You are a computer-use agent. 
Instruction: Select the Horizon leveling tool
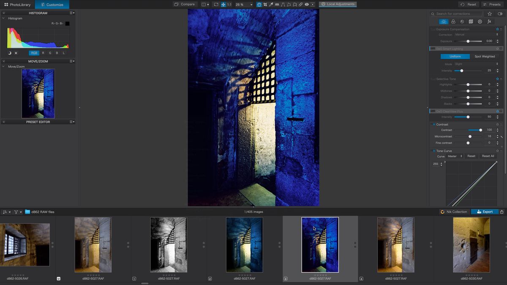point(277,4)
